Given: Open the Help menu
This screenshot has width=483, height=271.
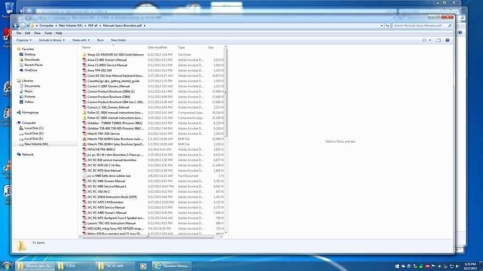Looking at the screenshot, I should 59,33.
